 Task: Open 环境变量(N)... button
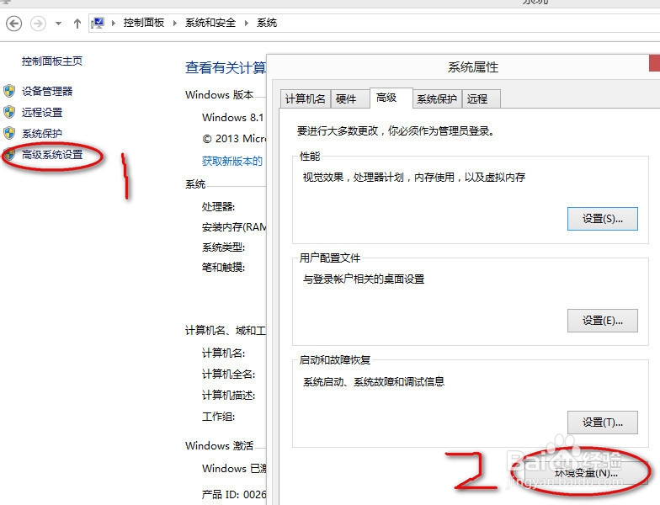(586, 473)
